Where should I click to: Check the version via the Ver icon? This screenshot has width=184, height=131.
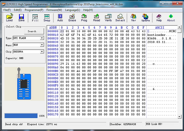coord(133,18)
